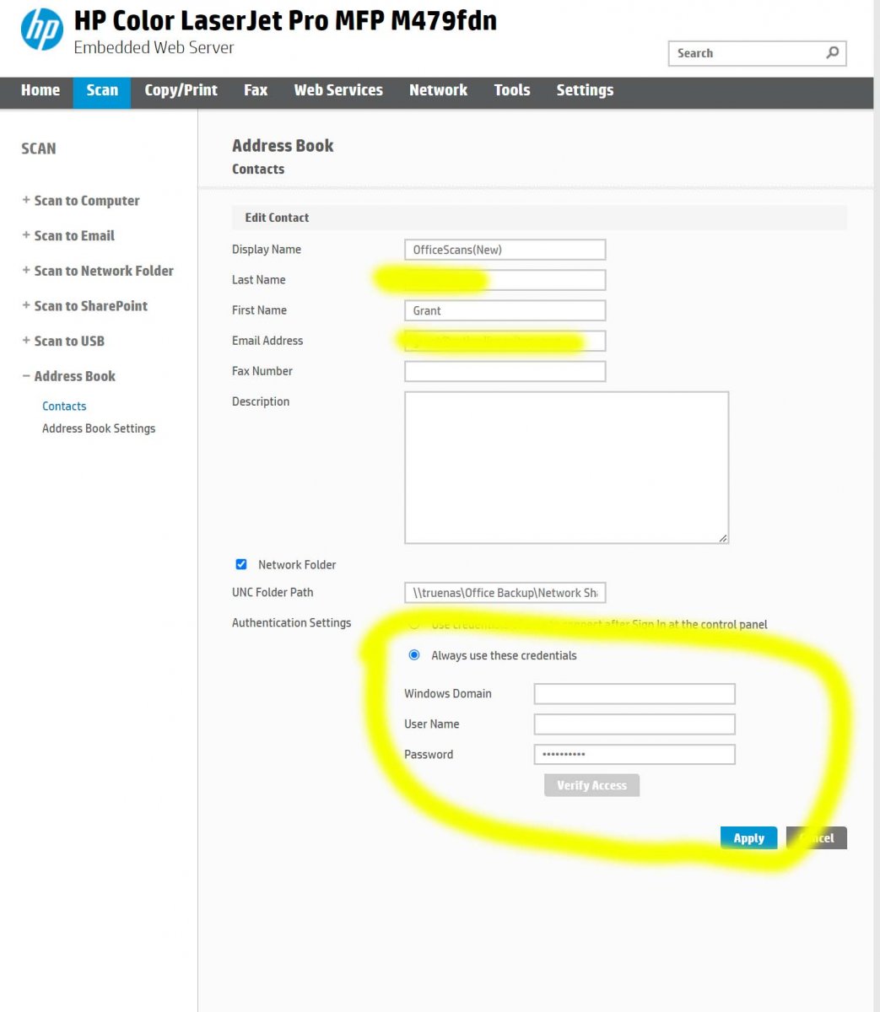
Task: Open the Web Services tab
Action: pyautogui.click(x=338, y=90)
